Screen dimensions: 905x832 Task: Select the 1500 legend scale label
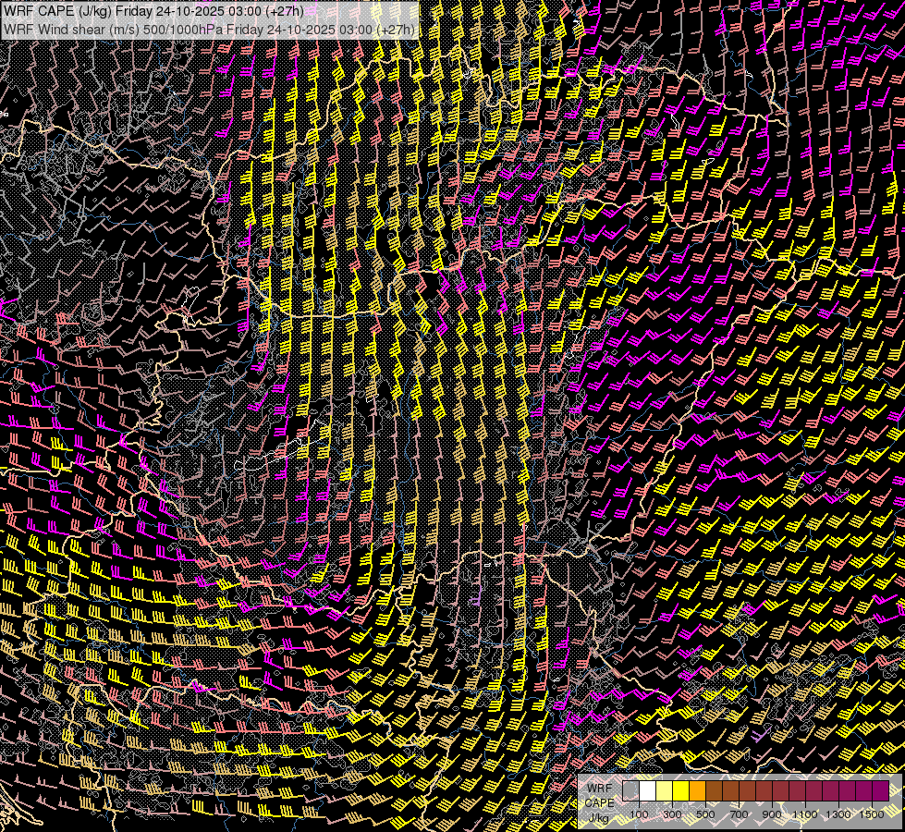click(x=871, y=814)
